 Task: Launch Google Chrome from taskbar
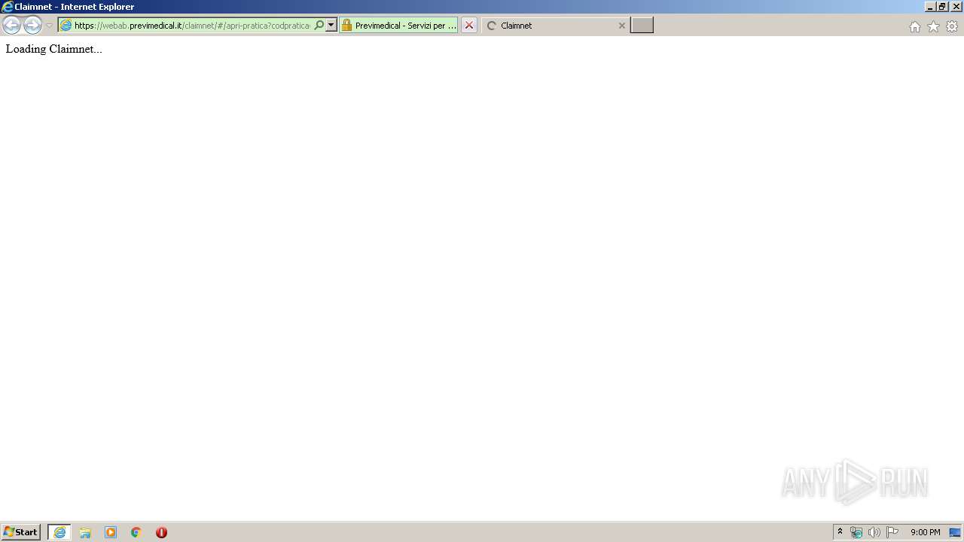tap(136, 532)
